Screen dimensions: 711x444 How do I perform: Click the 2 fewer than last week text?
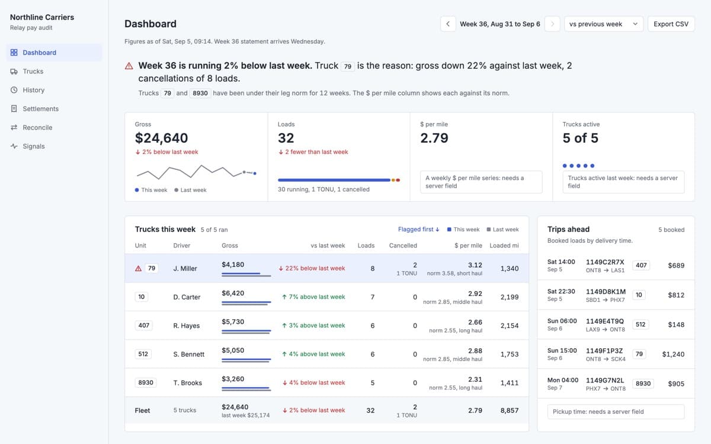[313, 152]
